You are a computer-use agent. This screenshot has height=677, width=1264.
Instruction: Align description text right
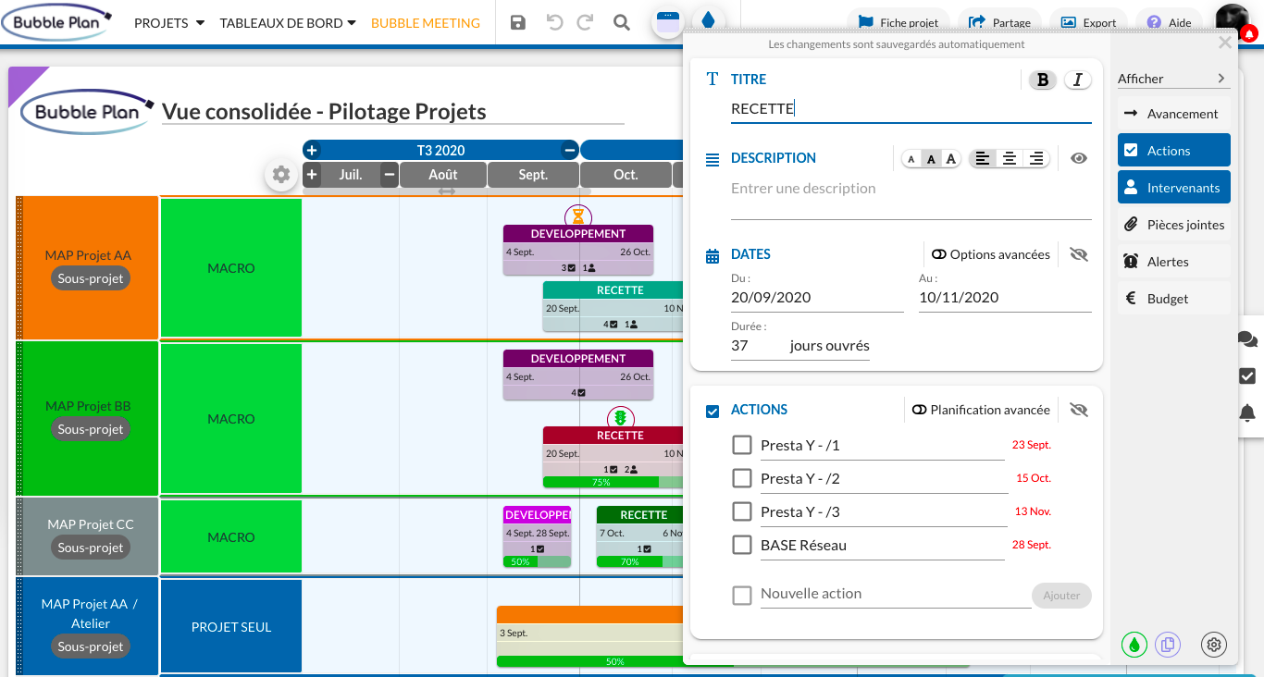1036,159
